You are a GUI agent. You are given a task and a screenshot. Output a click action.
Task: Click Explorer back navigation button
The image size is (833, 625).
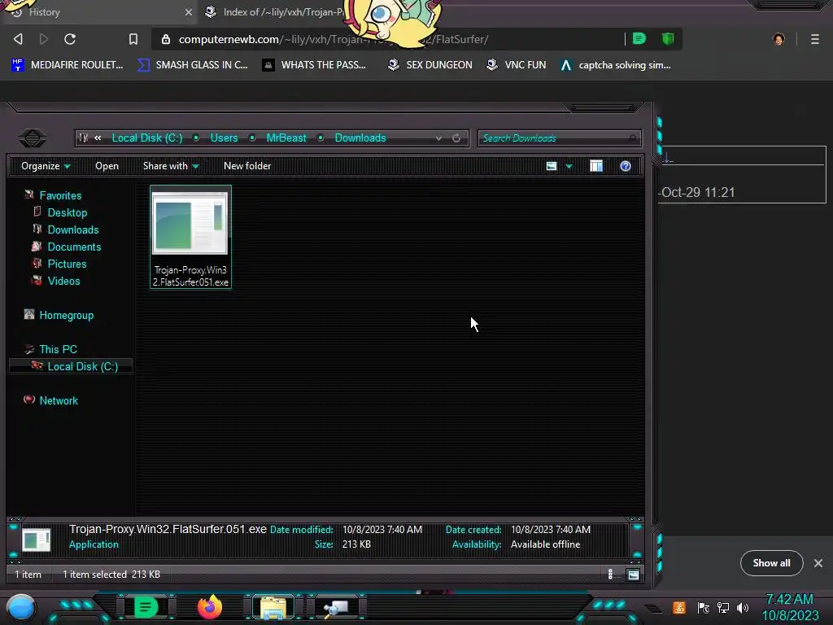[32, 138]
